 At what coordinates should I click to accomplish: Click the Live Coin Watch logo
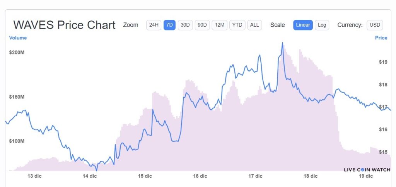click(x=367, y=170)
